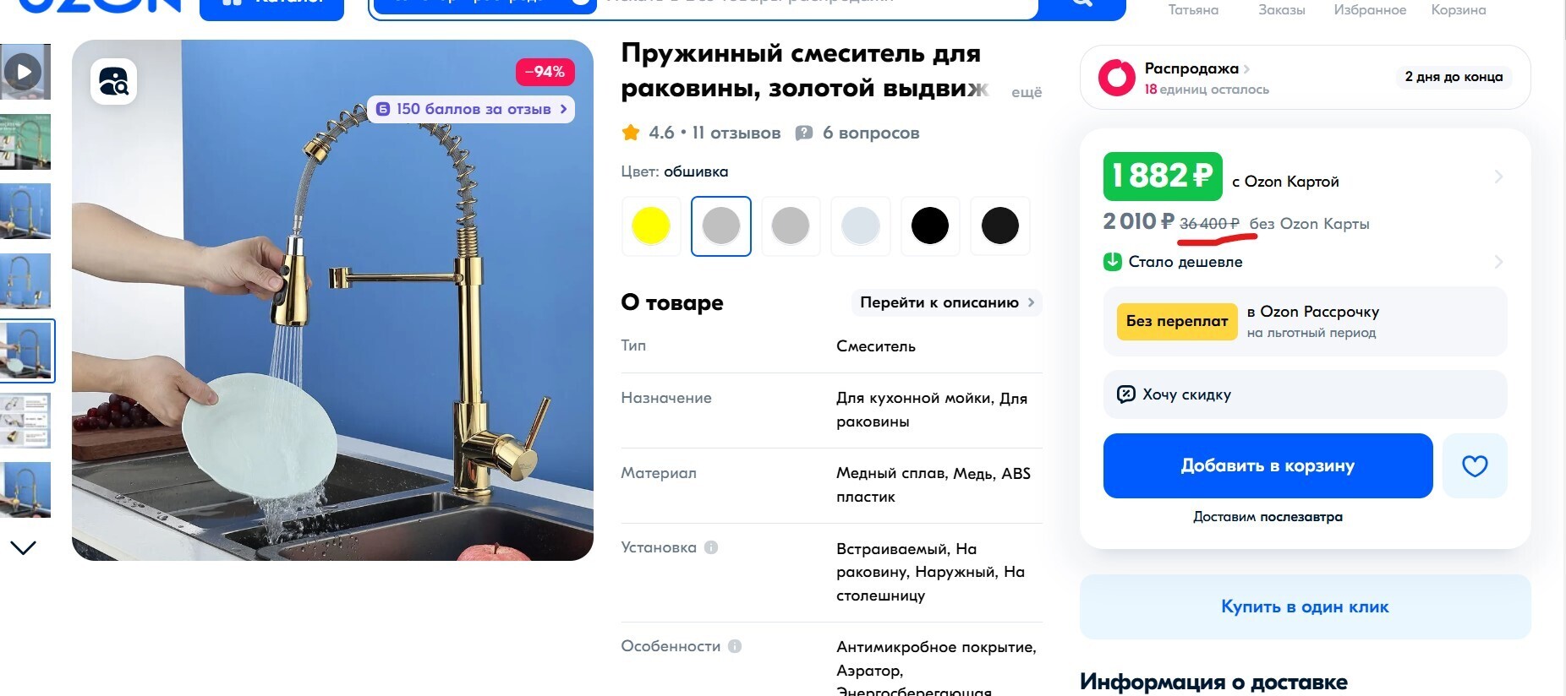Expand more product thumbnails with down chevron
This screenshot has width=1566, height=696.
pos(24,548)
